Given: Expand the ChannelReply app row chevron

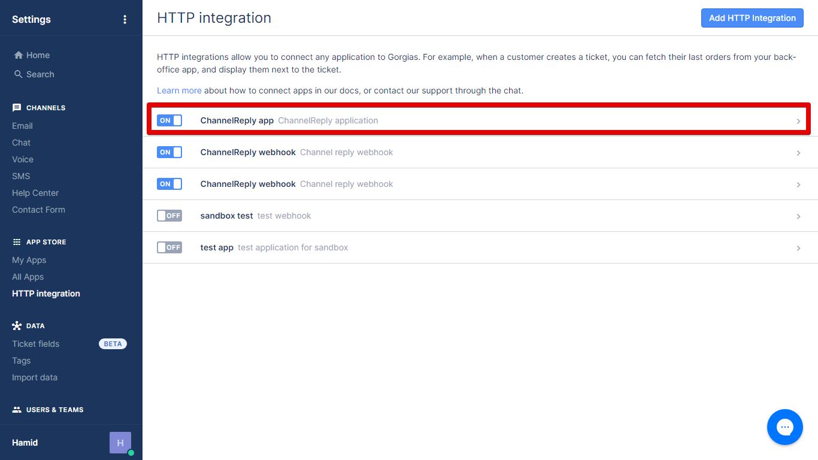Looking at the screenshot, I should [x=798, y=121].
